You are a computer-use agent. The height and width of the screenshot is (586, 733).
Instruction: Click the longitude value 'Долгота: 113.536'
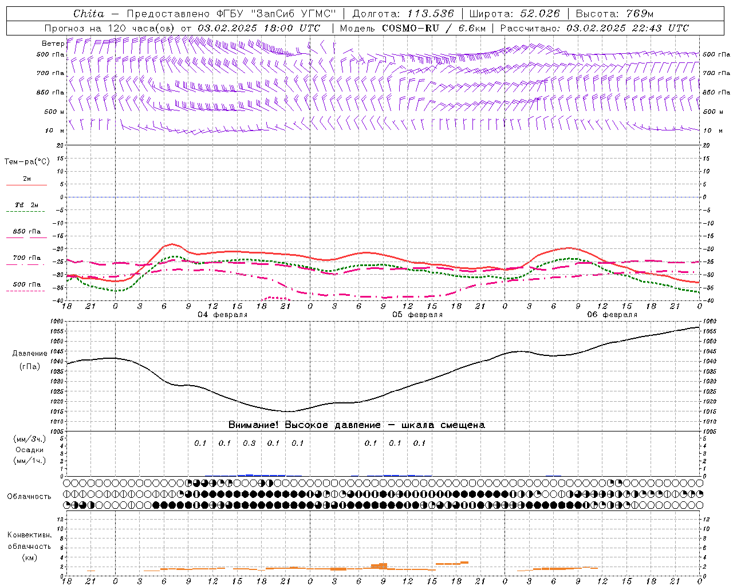click(x=403, y=14)
